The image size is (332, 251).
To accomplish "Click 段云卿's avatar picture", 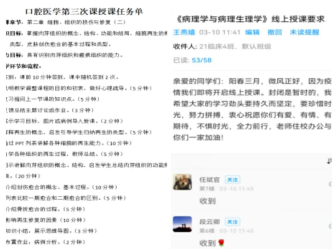I will (x=182, y=224).
